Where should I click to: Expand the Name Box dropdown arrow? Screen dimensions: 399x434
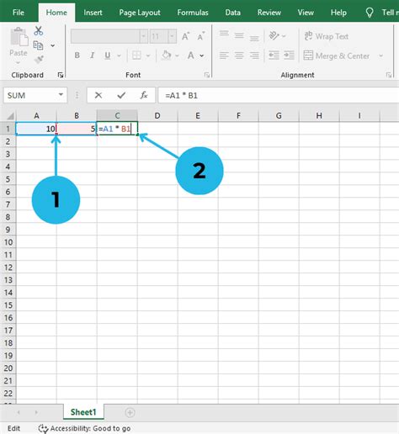pyautogui.click(x=61, y=95)
